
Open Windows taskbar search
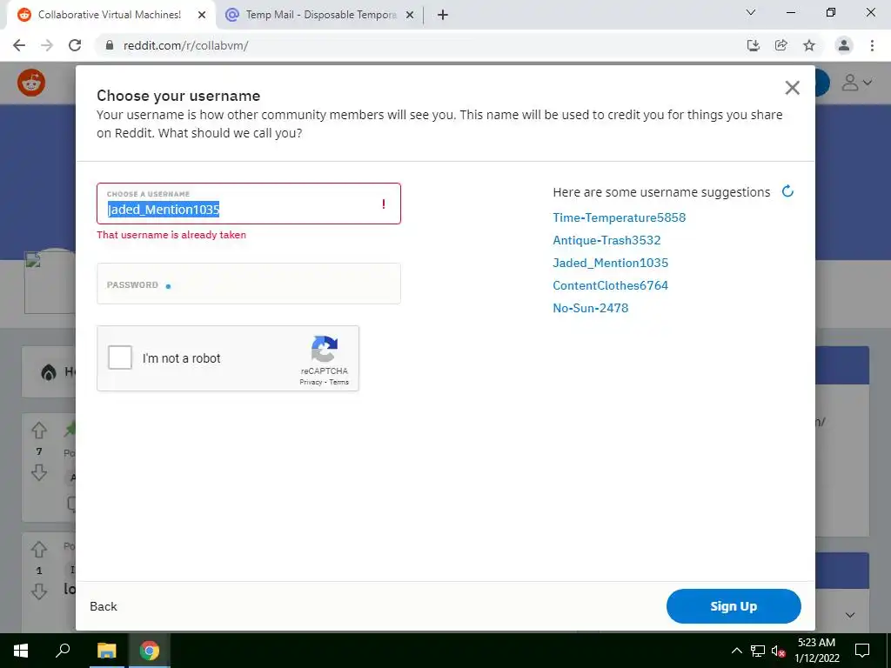click(63, 651)
